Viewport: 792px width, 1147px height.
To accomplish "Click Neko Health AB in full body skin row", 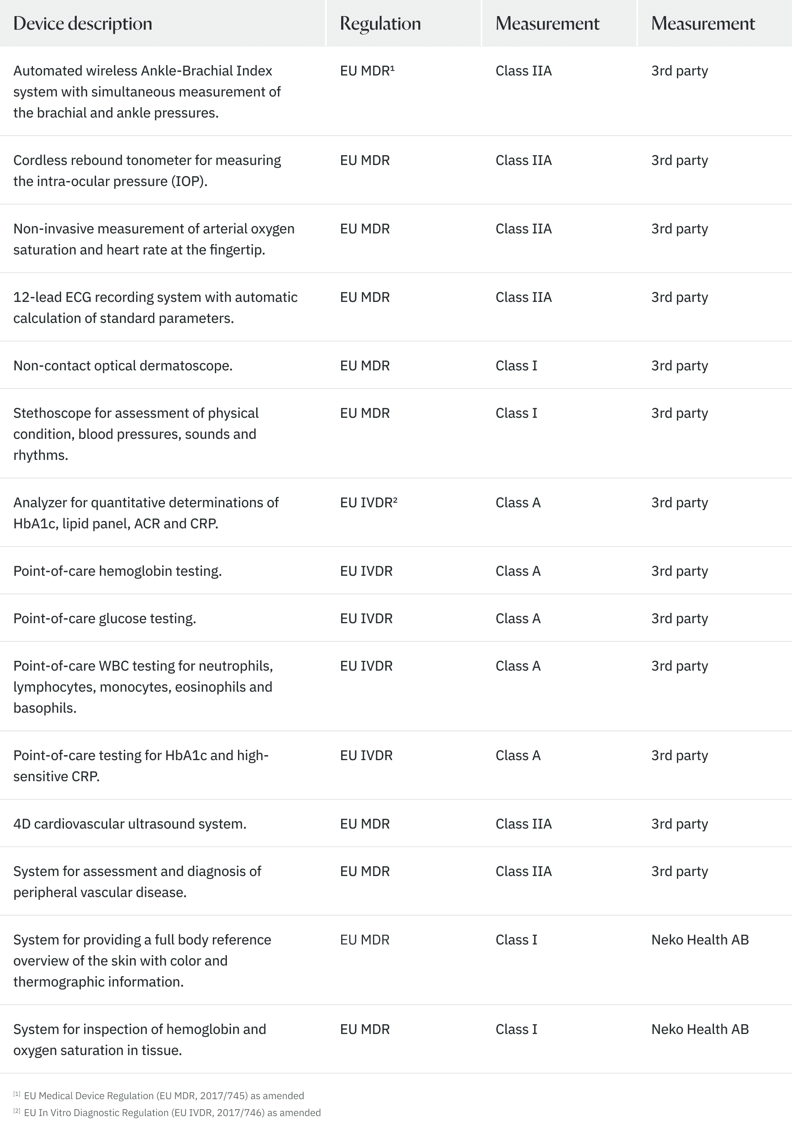I will (x=700, y=940).
